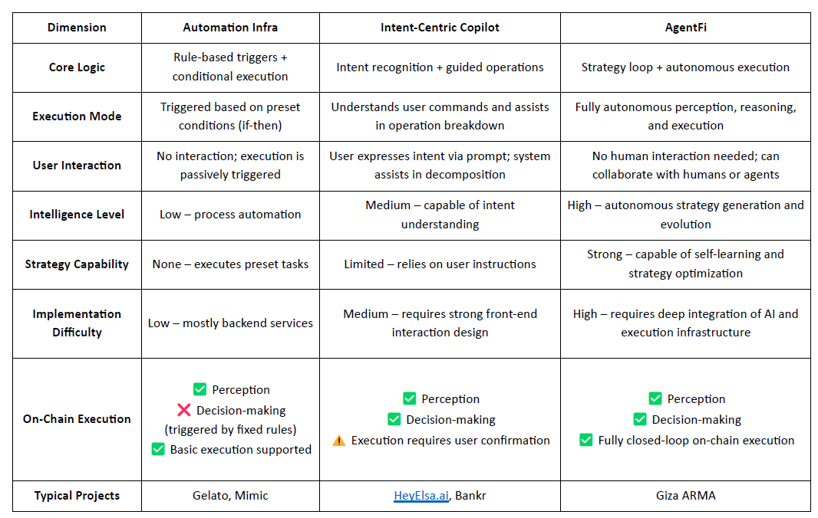Click green check beside Fully closed-loop execution
This screenshot has height=518, width=818.
pyautogui.click(x=585, y=440)
